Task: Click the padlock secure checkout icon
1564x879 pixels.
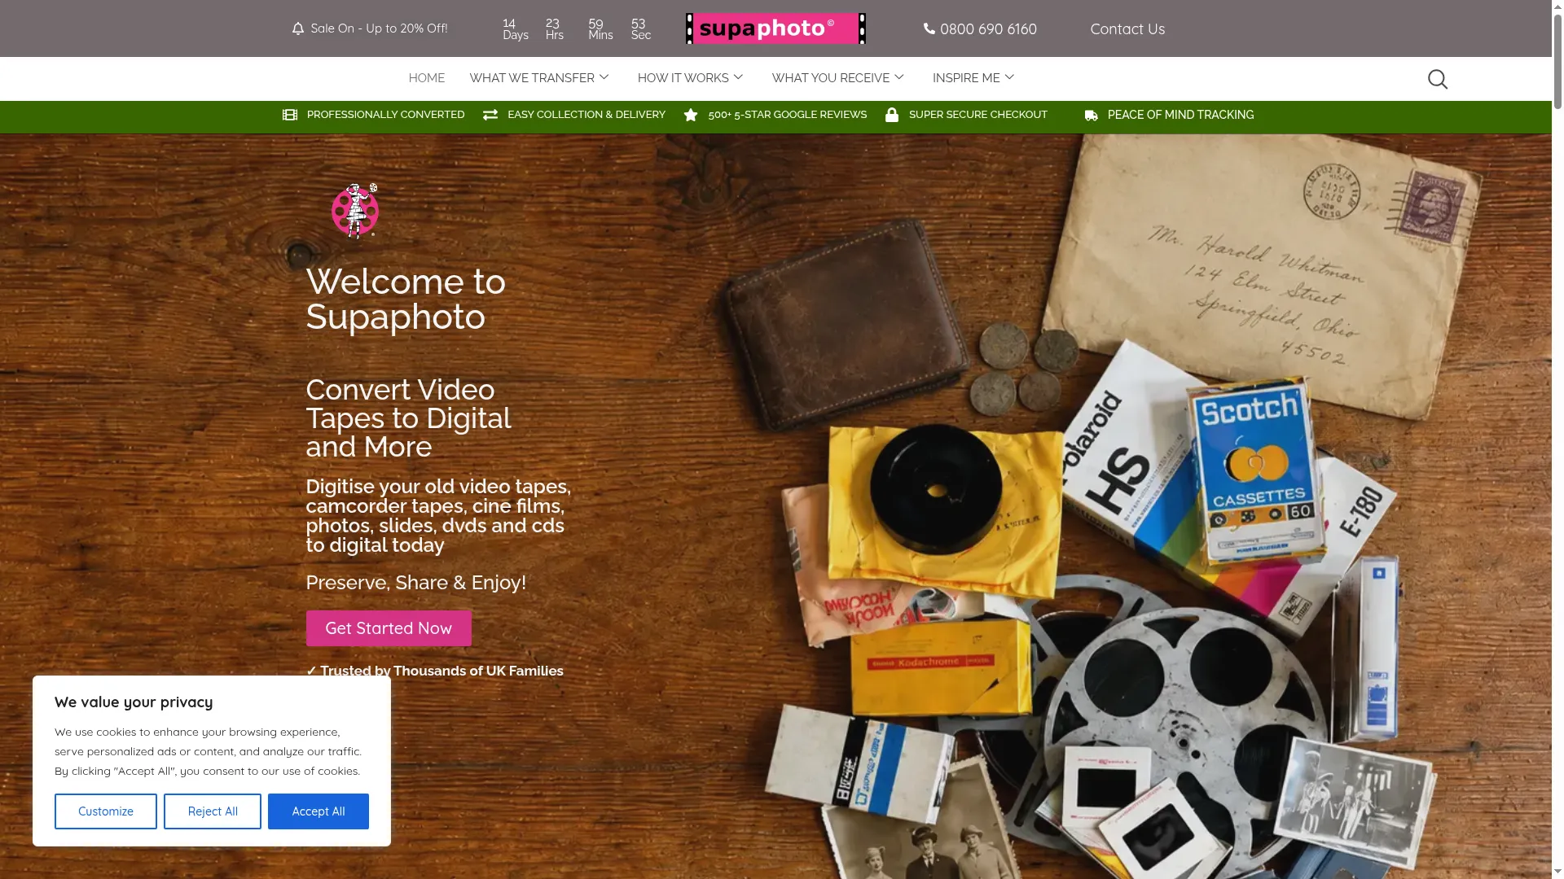Action: (x=892, y=115)
